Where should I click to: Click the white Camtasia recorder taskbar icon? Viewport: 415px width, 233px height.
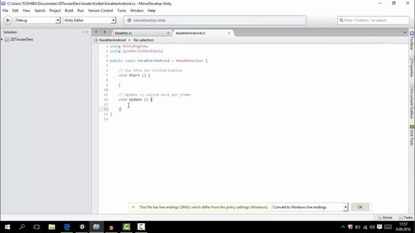click(141, 227)
